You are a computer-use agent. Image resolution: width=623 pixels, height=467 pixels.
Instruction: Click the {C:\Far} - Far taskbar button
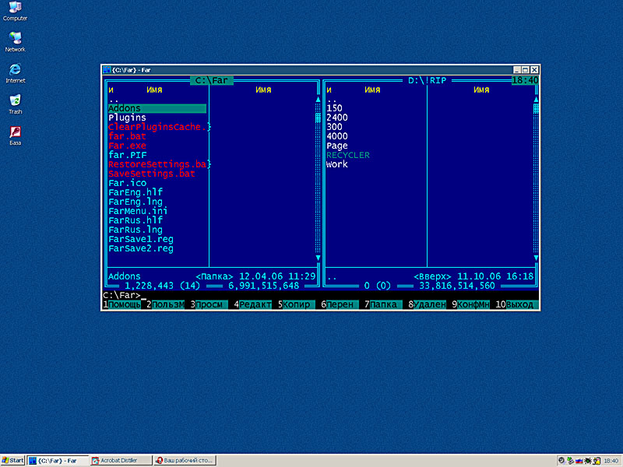coord(58,461)
